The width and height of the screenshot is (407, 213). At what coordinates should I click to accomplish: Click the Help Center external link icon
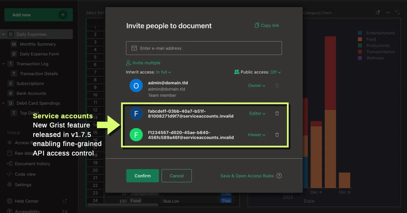[65, 201]
